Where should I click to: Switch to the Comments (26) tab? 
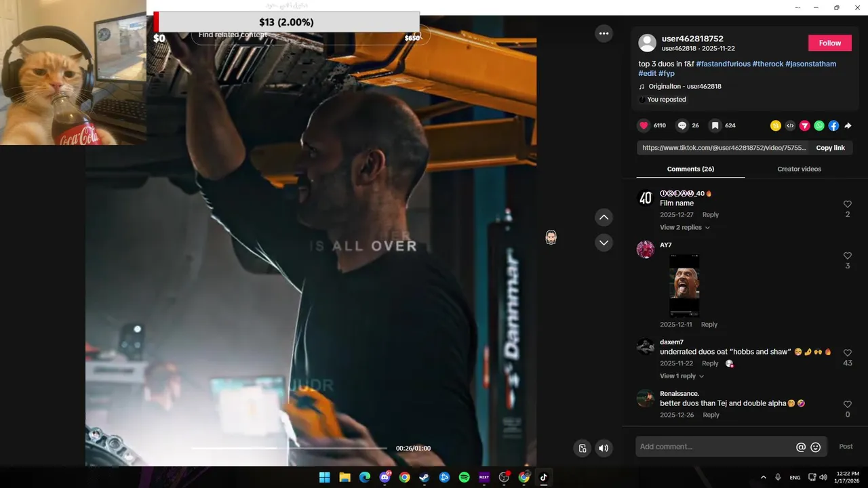tap(690, 169)
